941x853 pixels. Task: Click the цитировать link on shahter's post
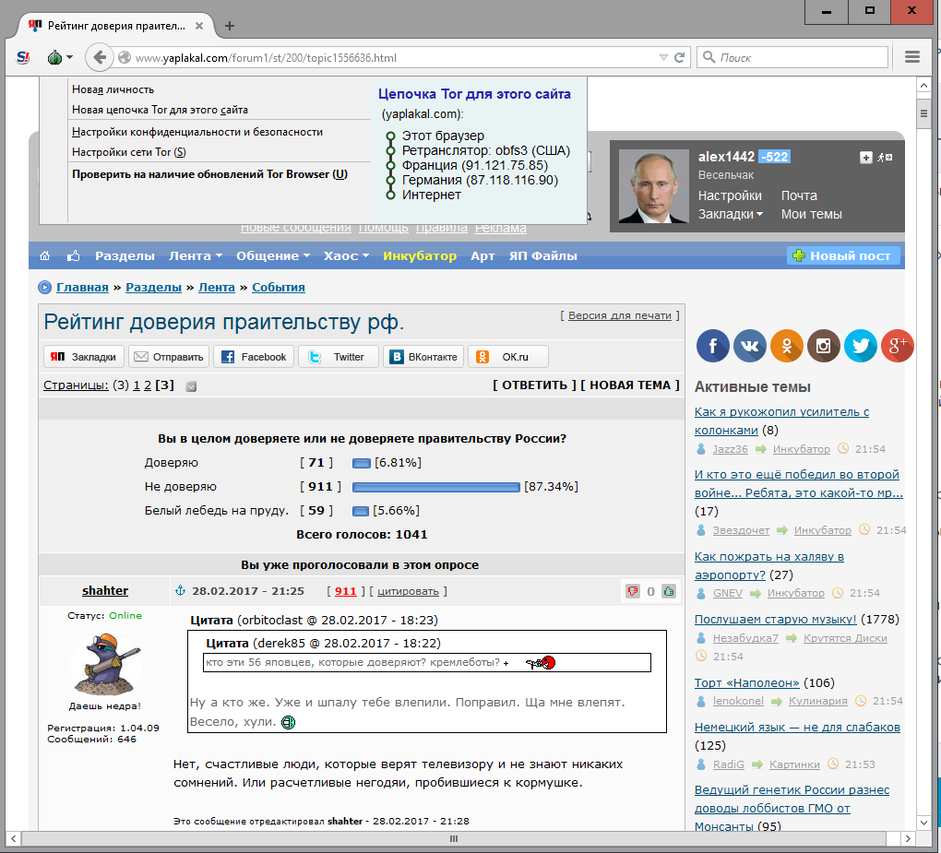coord(408,591)
